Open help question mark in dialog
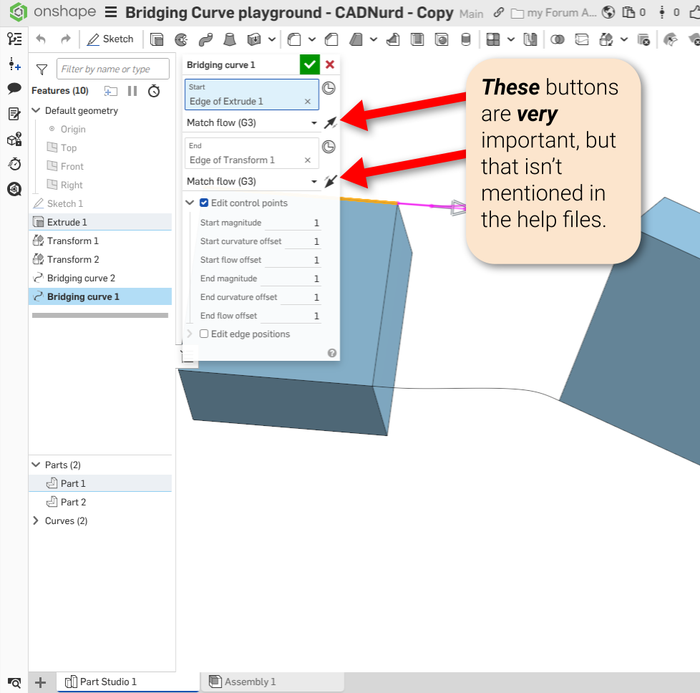 pos(331,353)
